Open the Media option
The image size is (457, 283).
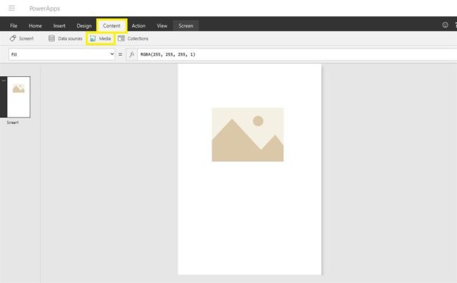pos(101,39)
